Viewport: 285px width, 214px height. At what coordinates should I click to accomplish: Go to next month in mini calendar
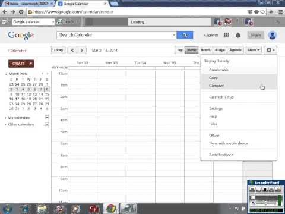point(47,74)
